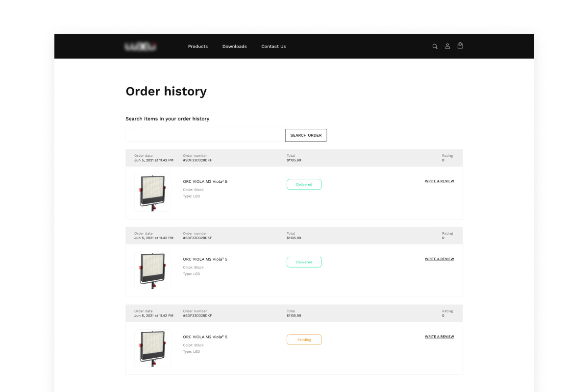Select 'Search items in your order history' label
Screen dimensions: 588x392
pyautogui.click(x=168, y=119)
